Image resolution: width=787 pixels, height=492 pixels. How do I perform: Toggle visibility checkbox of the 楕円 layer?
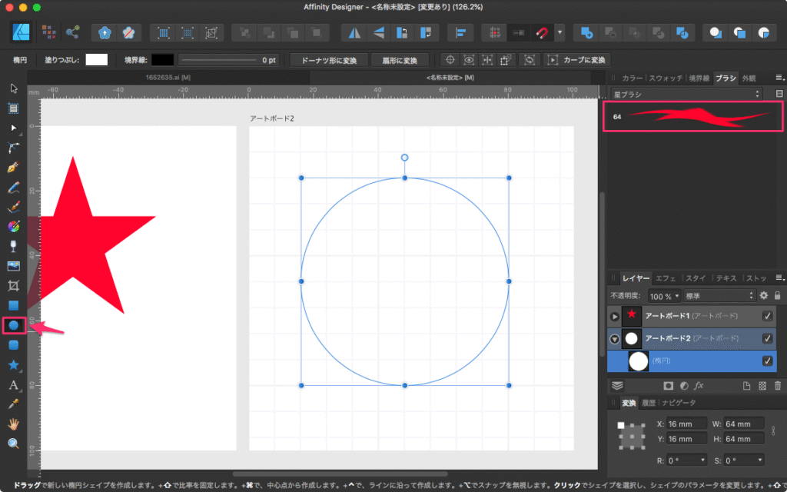767,361
